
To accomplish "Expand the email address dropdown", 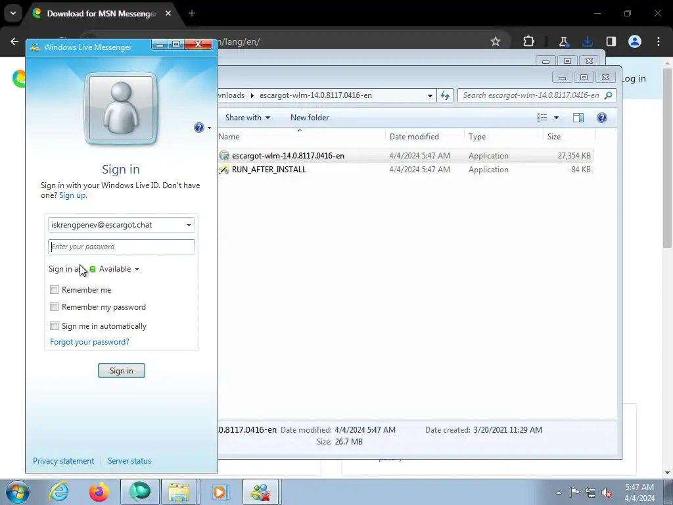I will (189, 225).
